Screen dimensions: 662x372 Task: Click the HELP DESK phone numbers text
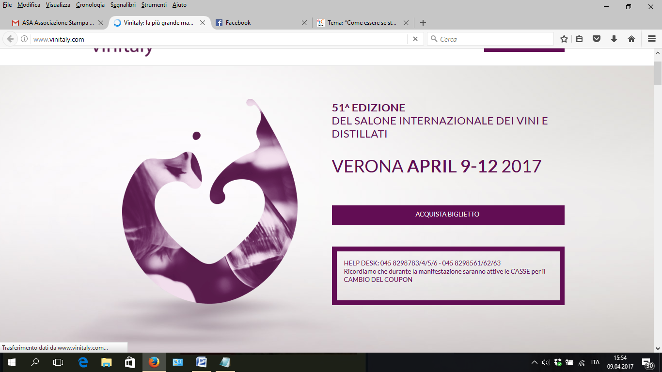[x=422, y=263]
